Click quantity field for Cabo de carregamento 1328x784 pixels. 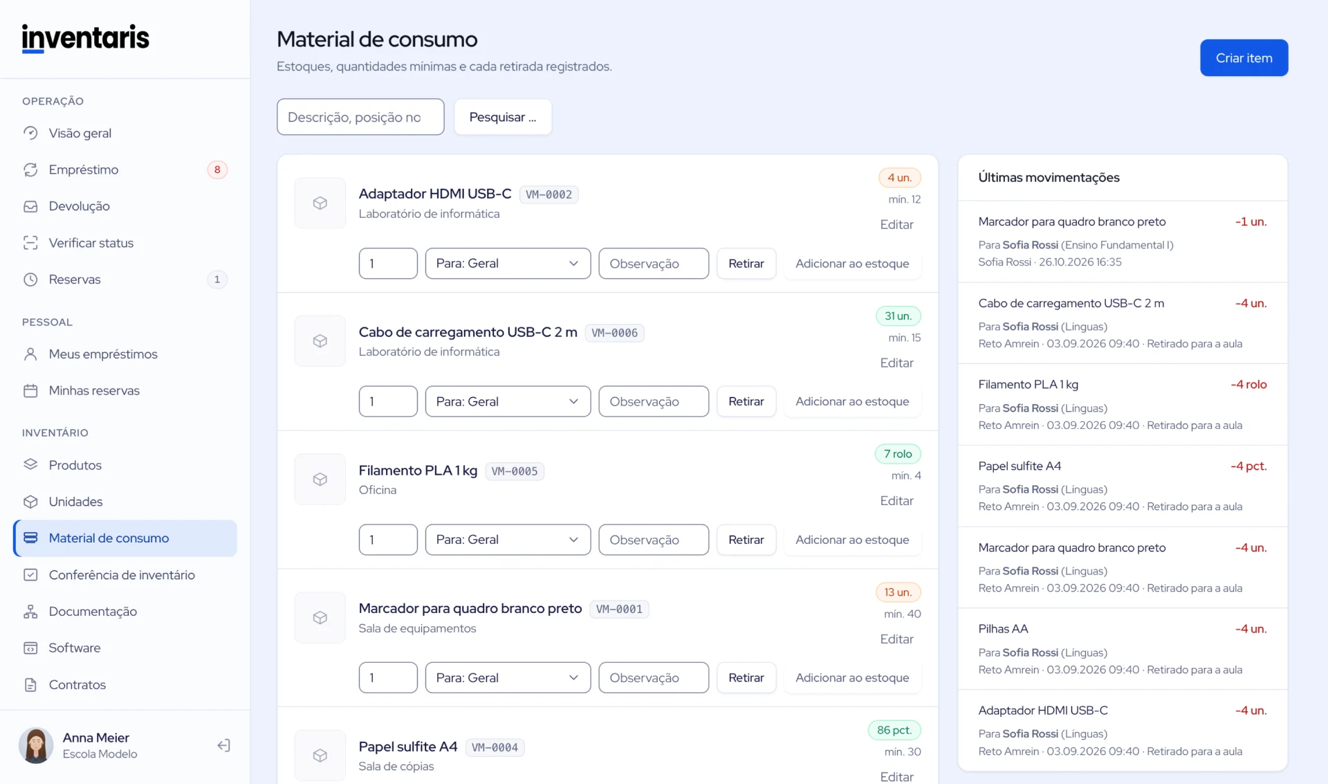(388, 401)
